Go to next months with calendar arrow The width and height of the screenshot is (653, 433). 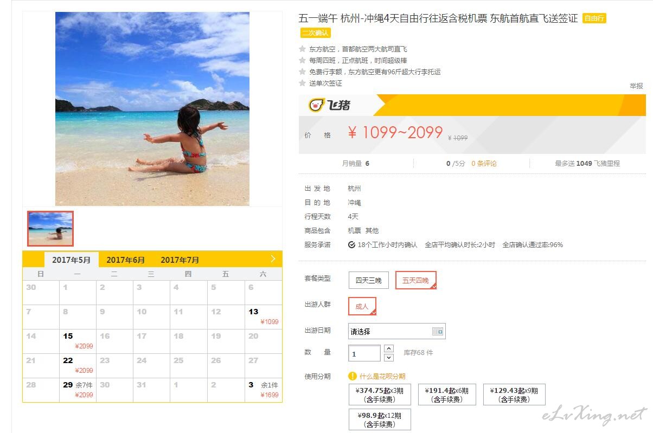[x=273, y=259]
